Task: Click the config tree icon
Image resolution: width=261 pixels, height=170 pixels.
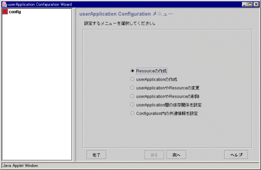Action: click(5, 12)
